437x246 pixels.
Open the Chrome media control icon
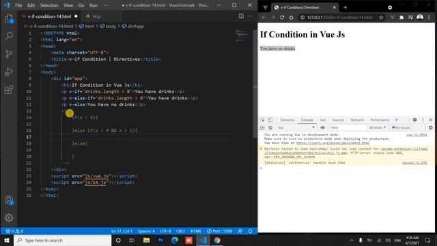coord(410,17)
